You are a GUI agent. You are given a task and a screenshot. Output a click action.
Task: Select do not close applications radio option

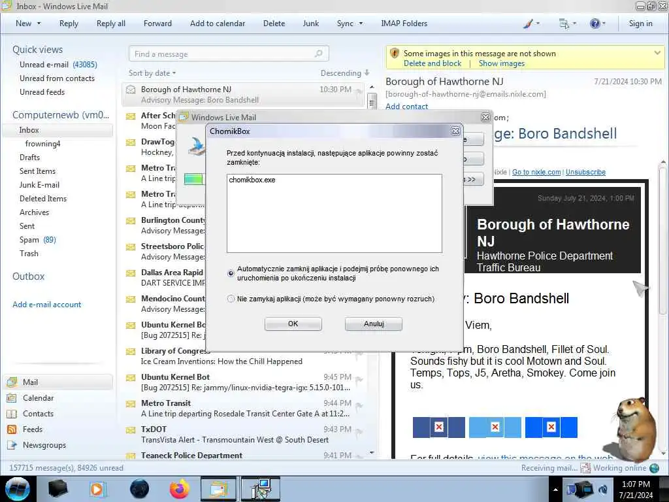pyautogui.click(x=231, y=299)
